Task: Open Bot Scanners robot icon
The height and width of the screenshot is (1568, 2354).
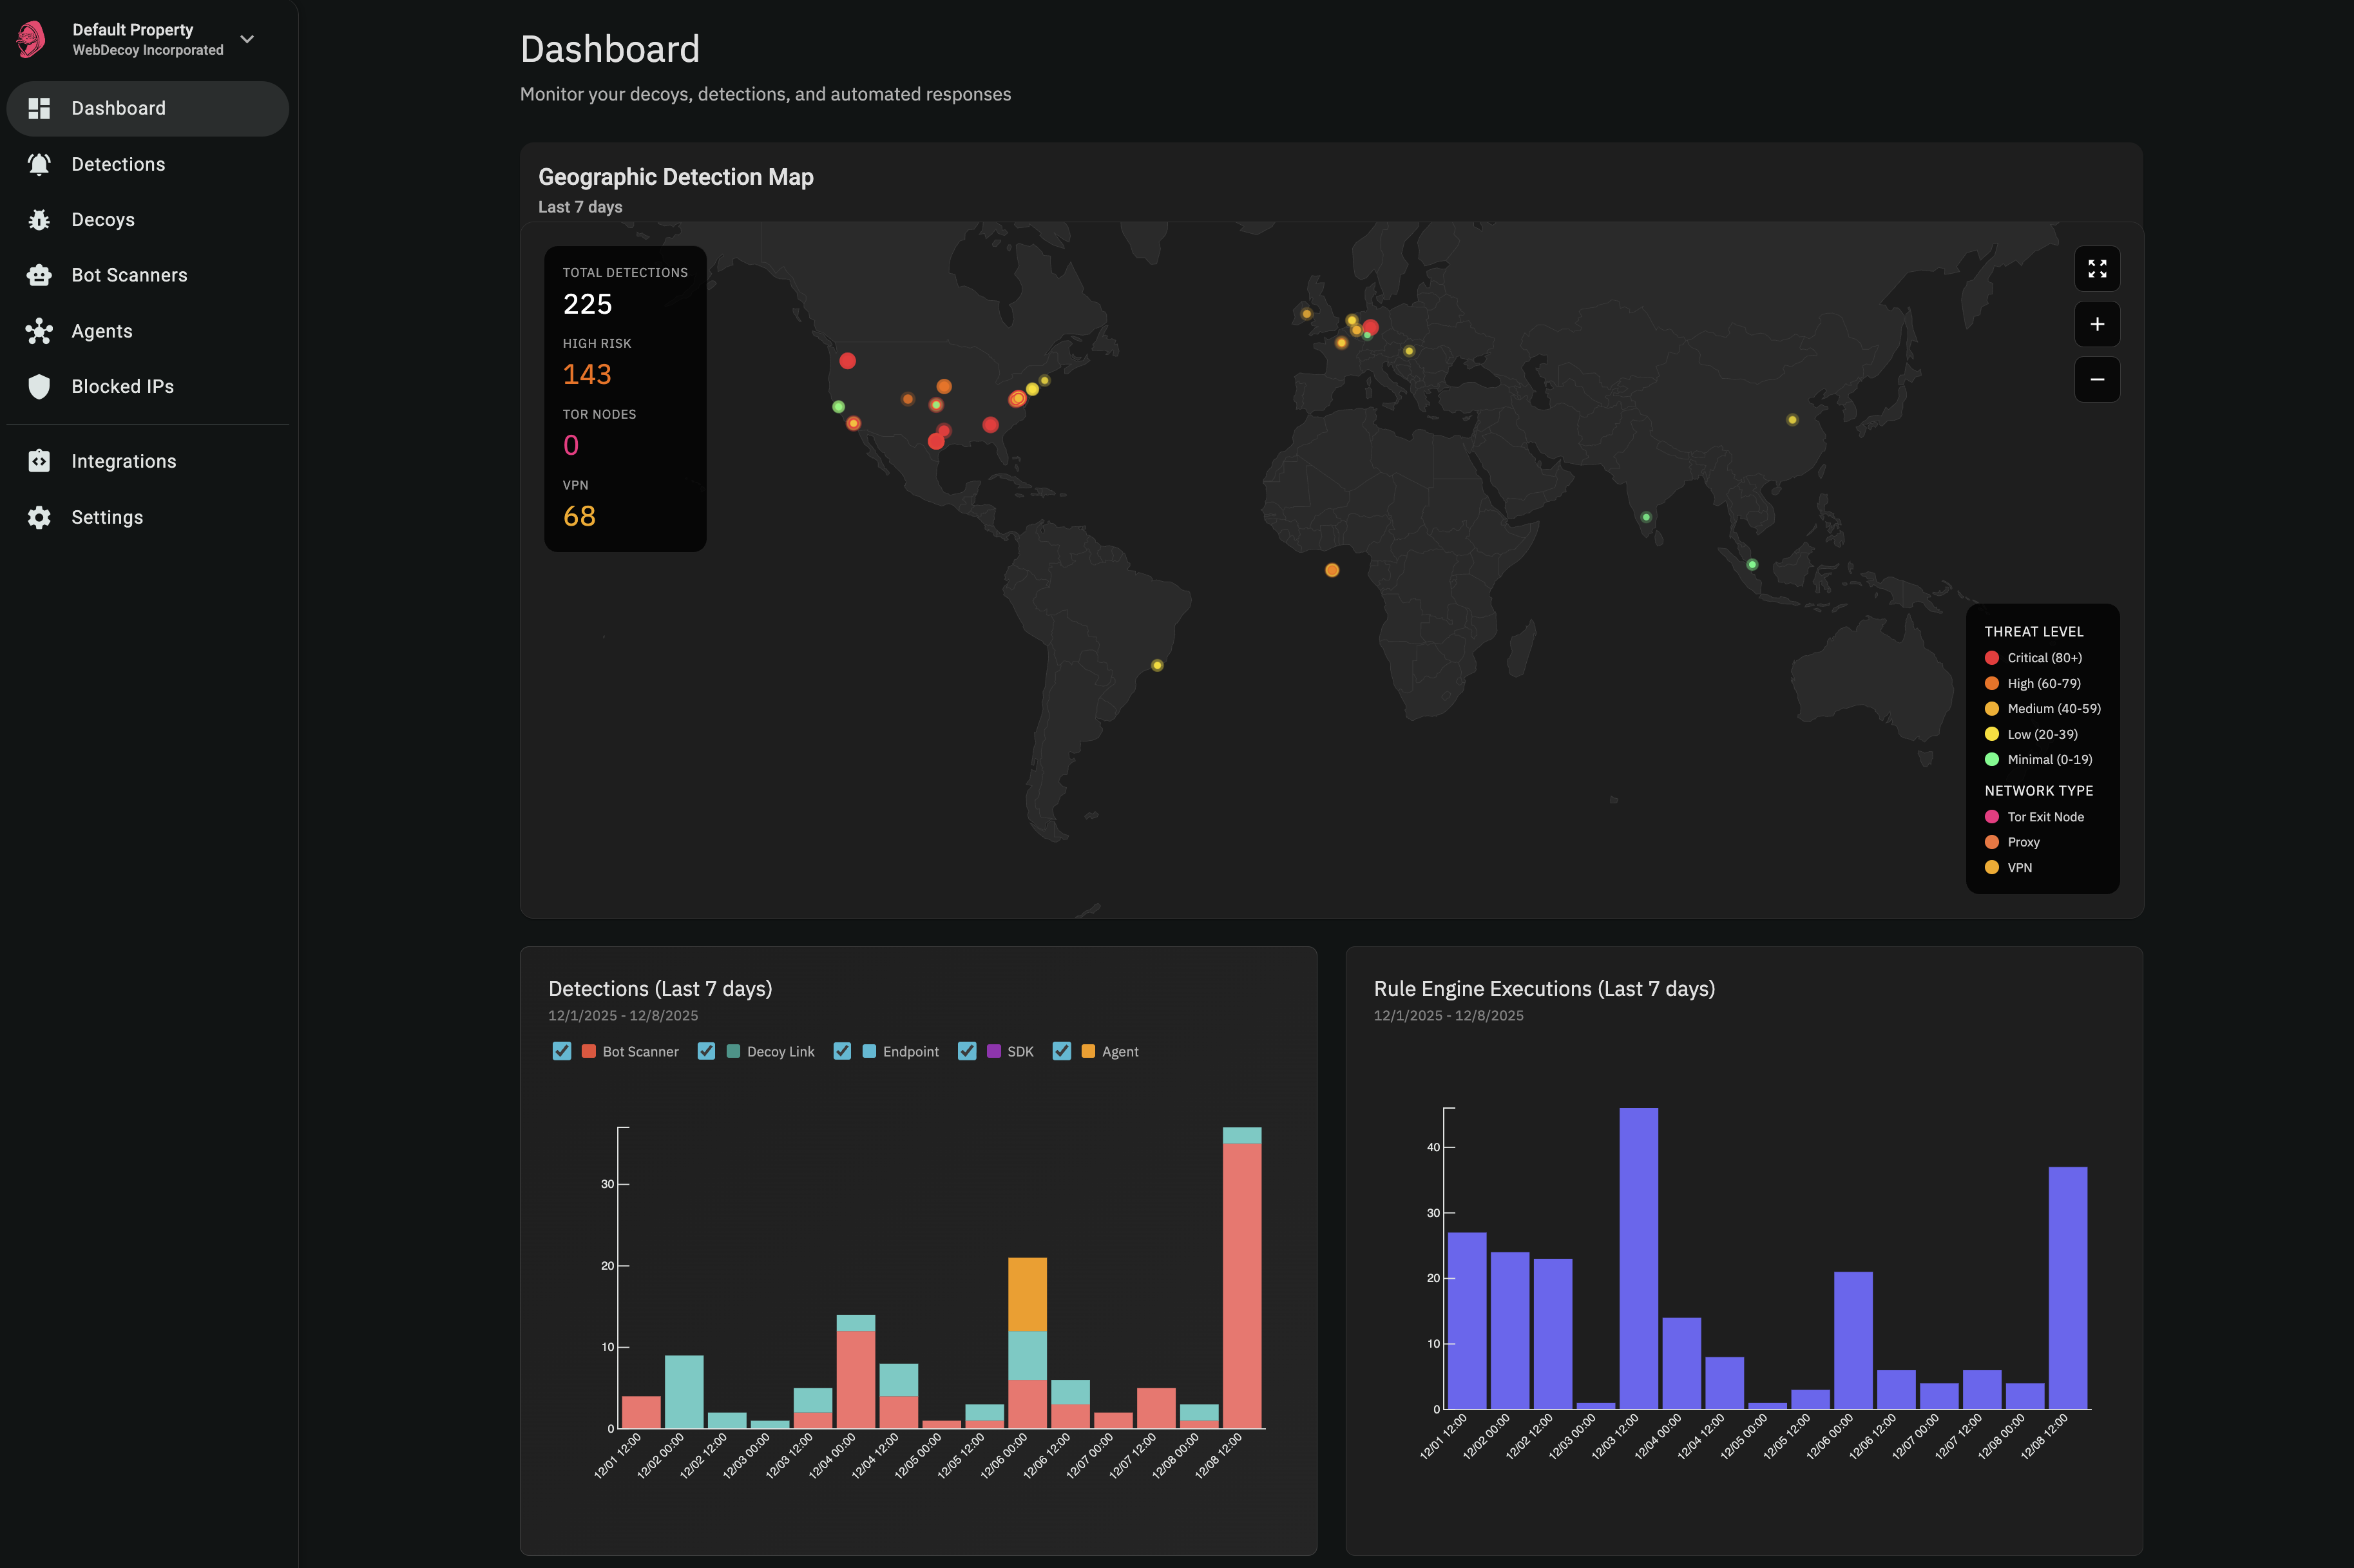Action: [39, 275]
